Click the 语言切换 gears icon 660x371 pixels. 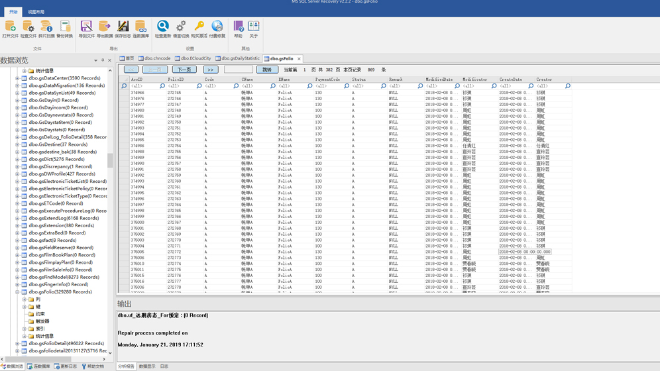(181, 26)
